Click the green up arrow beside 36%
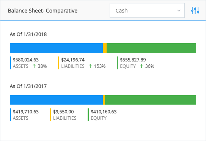This screenshot has height=141, width=206. (x=142, y=66)
